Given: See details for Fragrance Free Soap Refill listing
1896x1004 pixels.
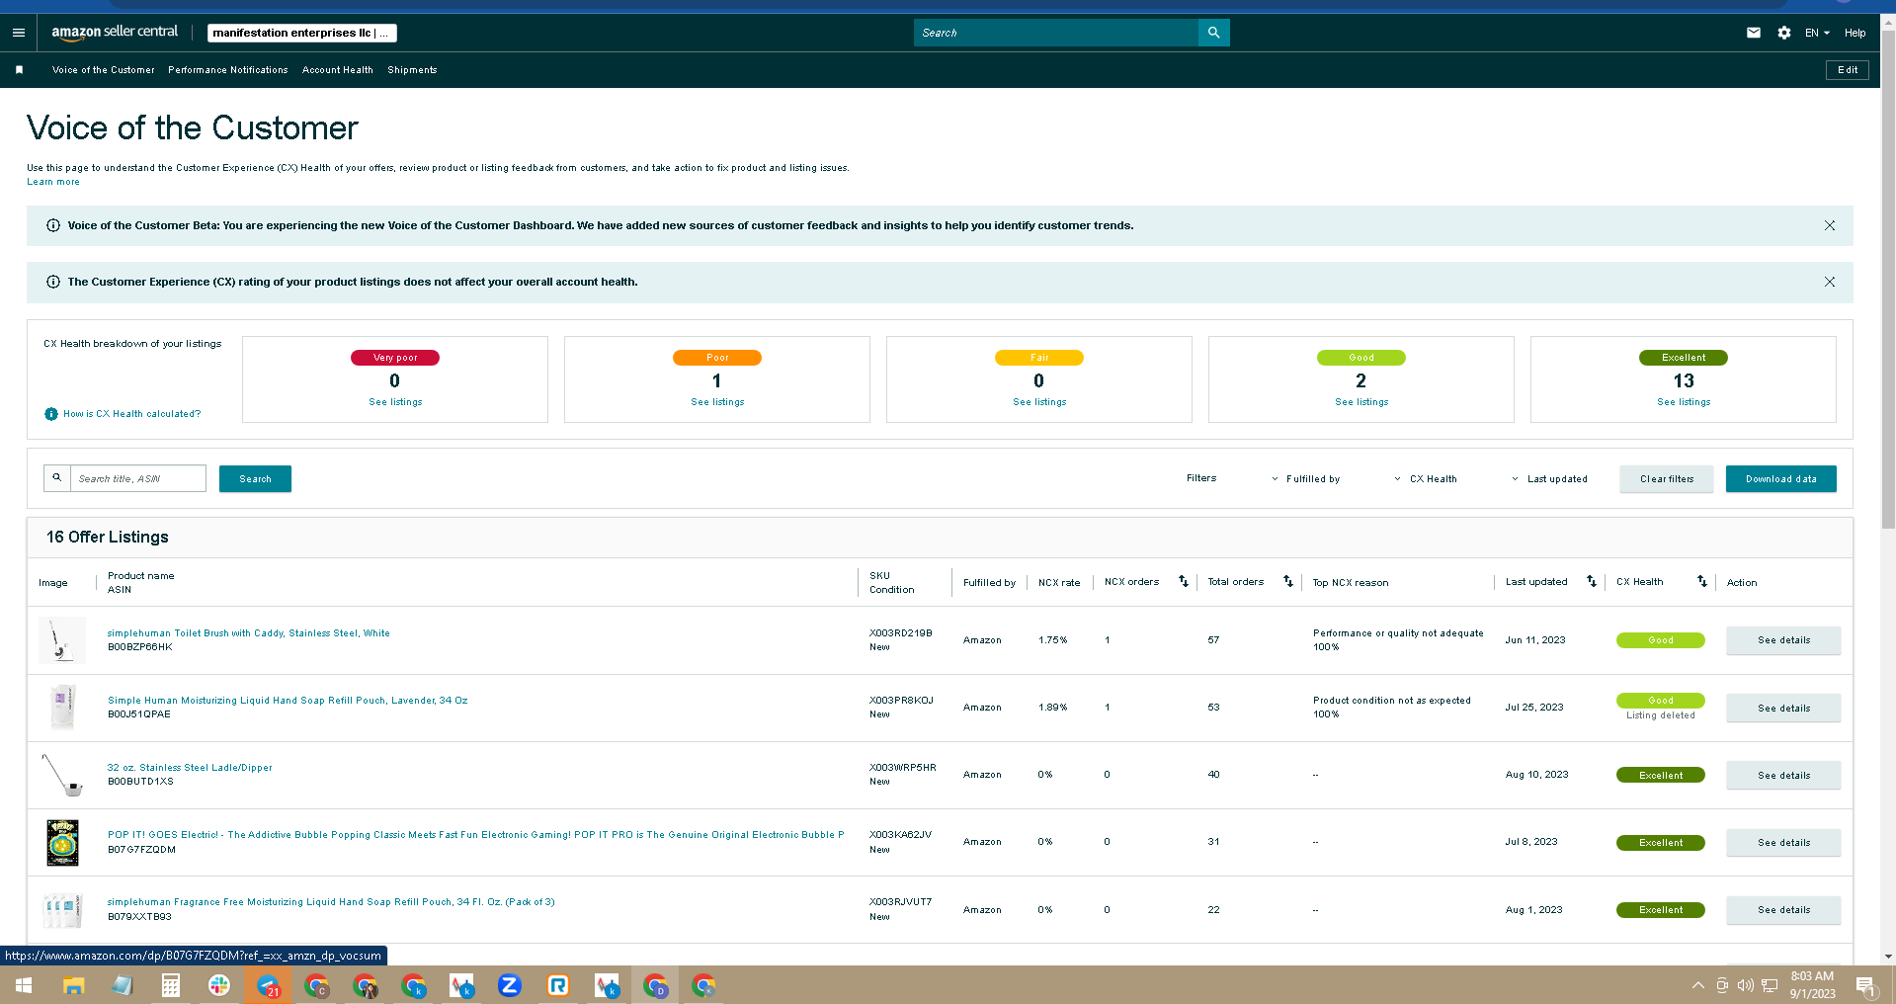Looking at the screenshot, I should coord(1783,910).
